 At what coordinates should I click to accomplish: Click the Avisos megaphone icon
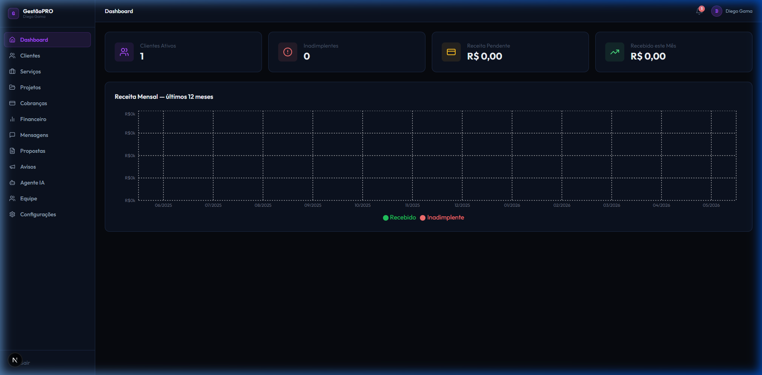point(12,167)
